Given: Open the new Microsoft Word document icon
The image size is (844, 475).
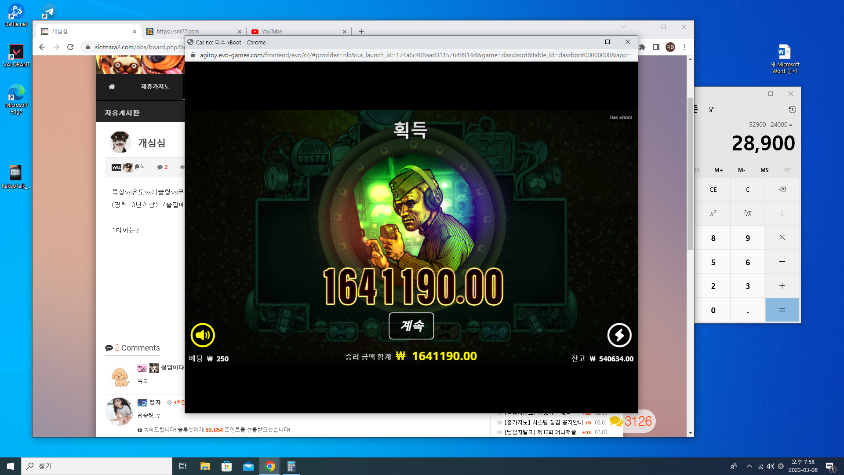Looking at the screenshot, I should click(785, 59).
